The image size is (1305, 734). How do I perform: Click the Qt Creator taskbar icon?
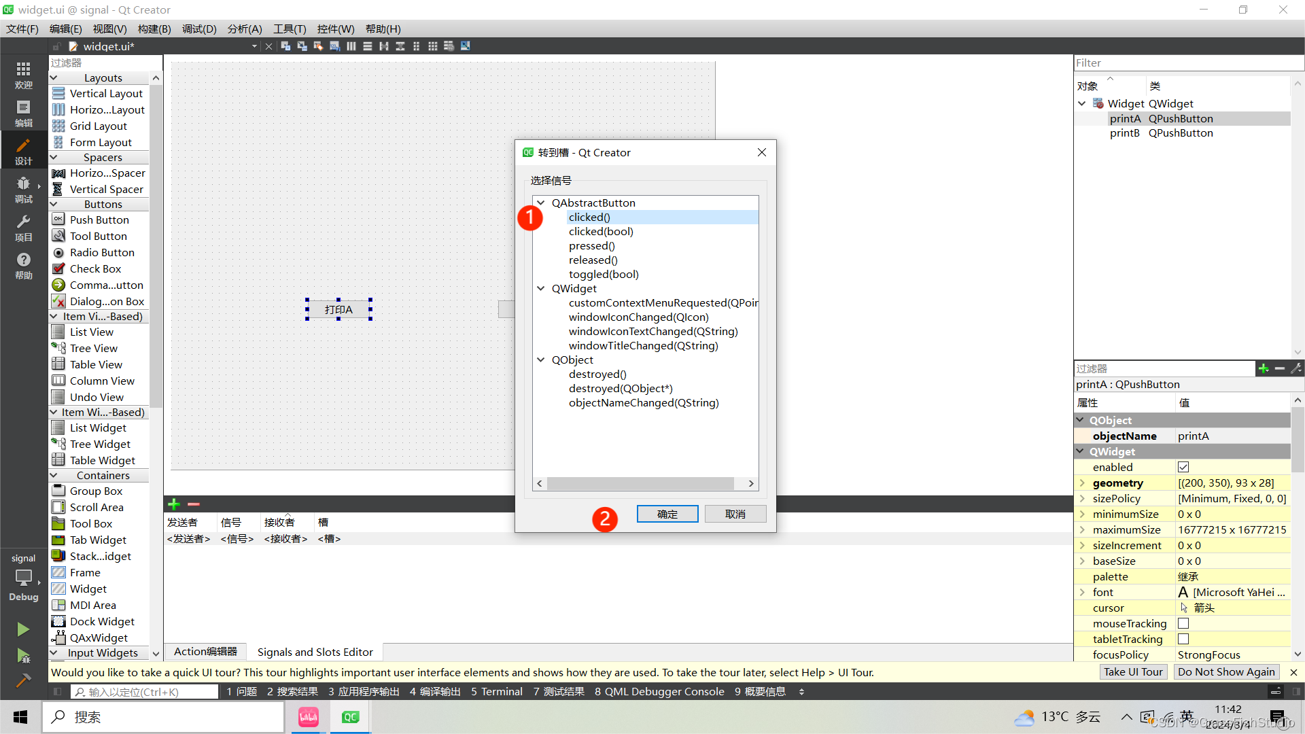pos(351,717)
